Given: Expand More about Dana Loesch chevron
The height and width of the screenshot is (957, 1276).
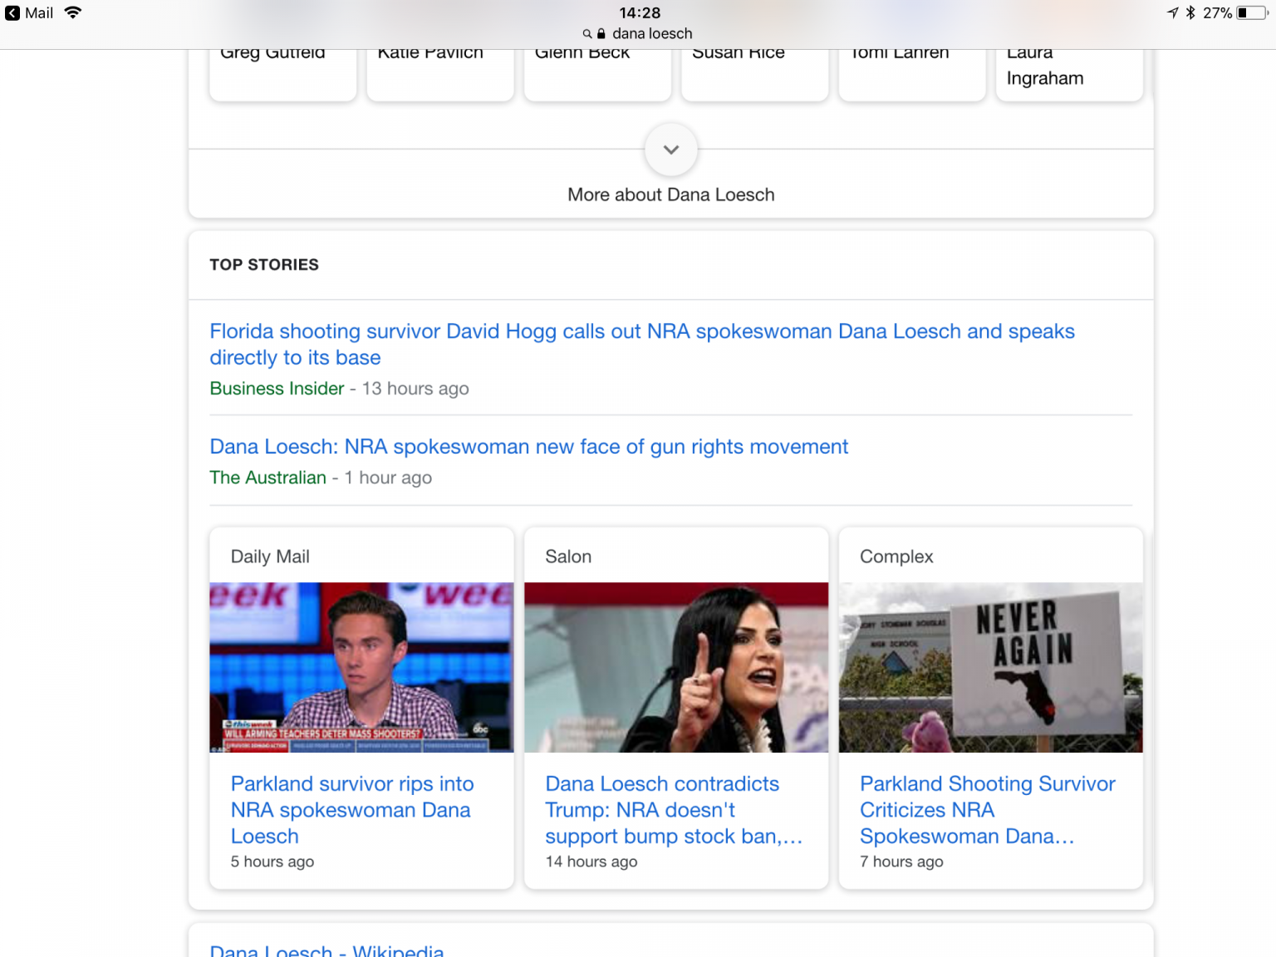Looking at the screenshot, I should pyautogui.click(x=671, y=150).
